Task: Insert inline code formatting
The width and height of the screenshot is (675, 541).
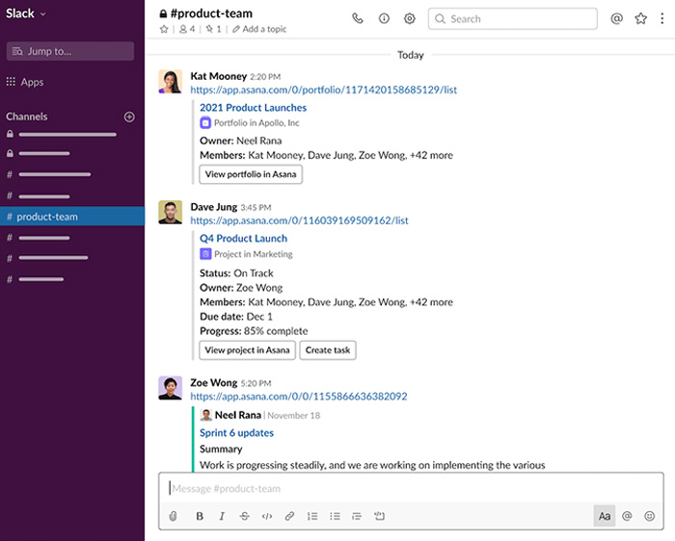Action: pos(267,516)
